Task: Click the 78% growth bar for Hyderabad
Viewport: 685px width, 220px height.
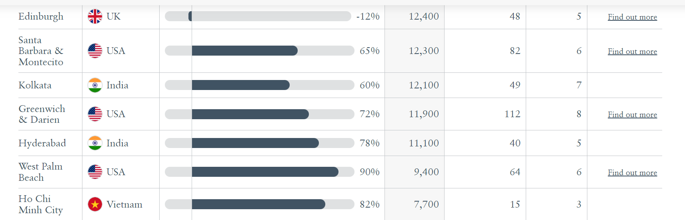Action: (255, 143)
